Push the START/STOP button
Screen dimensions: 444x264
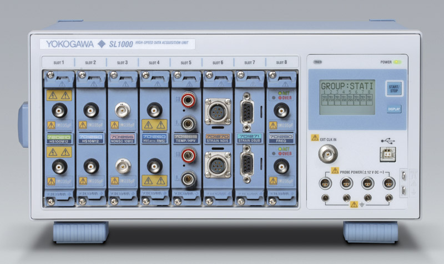[393, 88]
